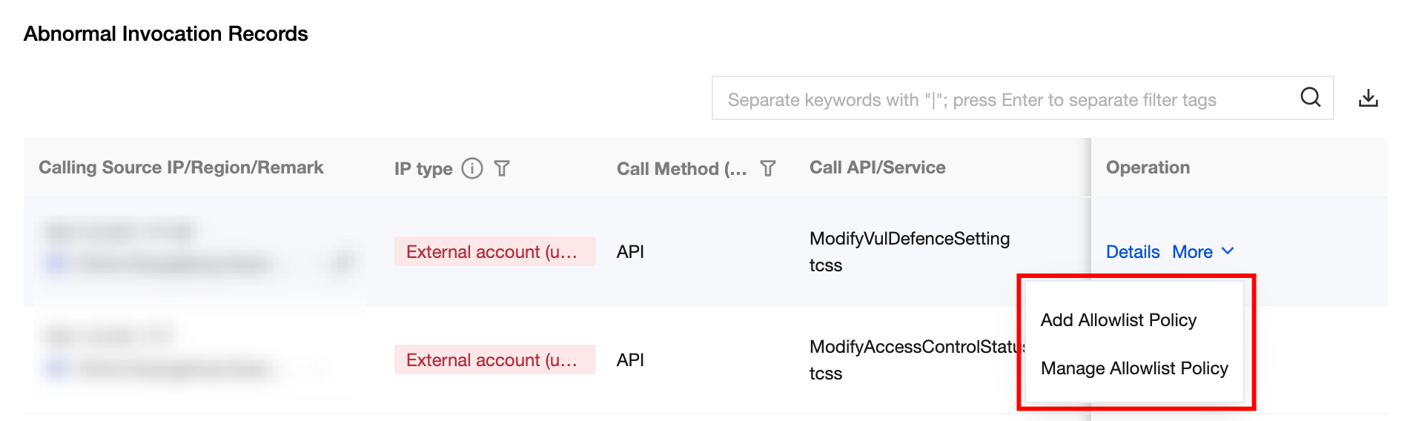
Task: Open Details for ModifyVulDefenceSetting record
Action: (x=1132, y=252)
